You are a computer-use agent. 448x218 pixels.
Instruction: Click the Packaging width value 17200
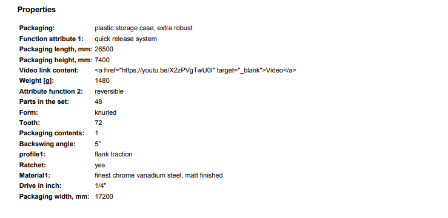tap(104, 196)
